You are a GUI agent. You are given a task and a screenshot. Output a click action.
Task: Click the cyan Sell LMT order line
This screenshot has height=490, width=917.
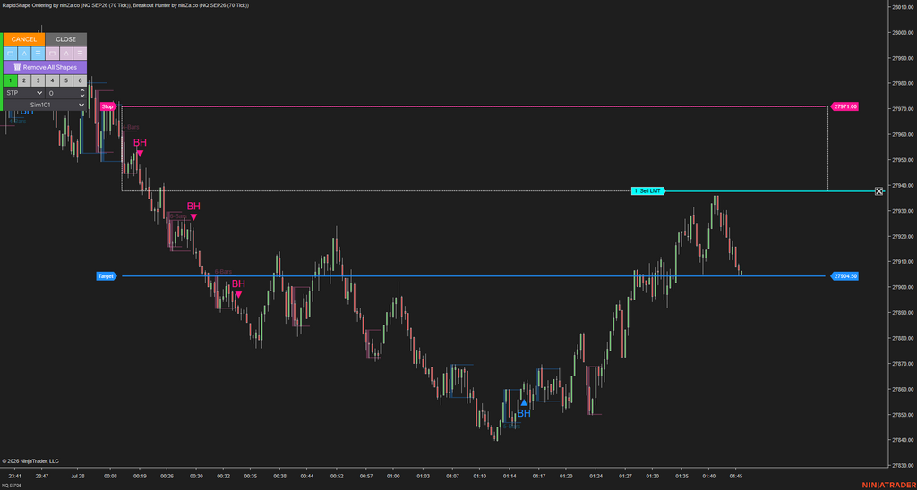tap(772, 191)
